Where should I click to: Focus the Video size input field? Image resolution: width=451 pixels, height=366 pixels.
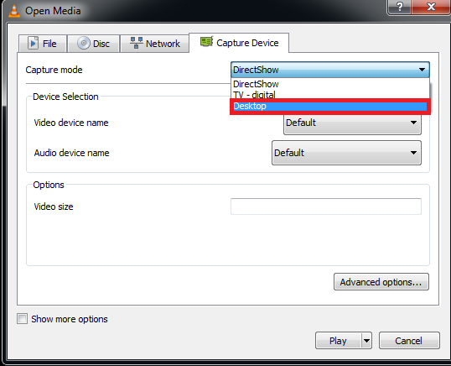pos(326,207)
